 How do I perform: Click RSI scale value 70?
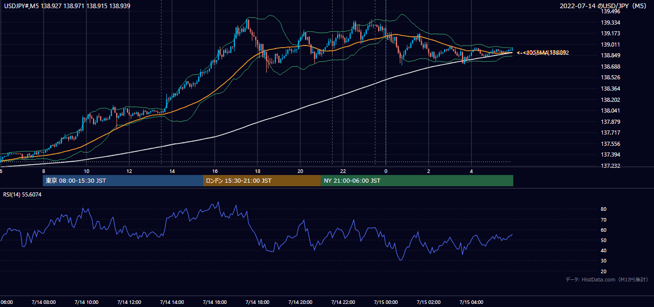604,220
